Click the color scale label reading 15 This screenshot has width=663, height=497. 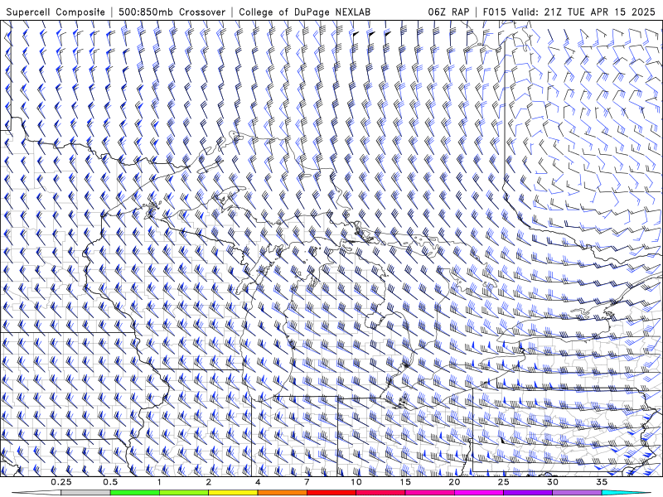(x=405, y=482)
